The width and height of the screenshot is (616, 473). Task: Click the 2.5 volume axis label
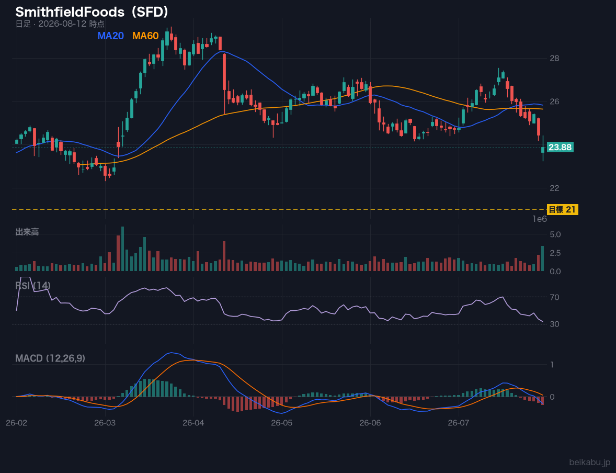(555, 253)
